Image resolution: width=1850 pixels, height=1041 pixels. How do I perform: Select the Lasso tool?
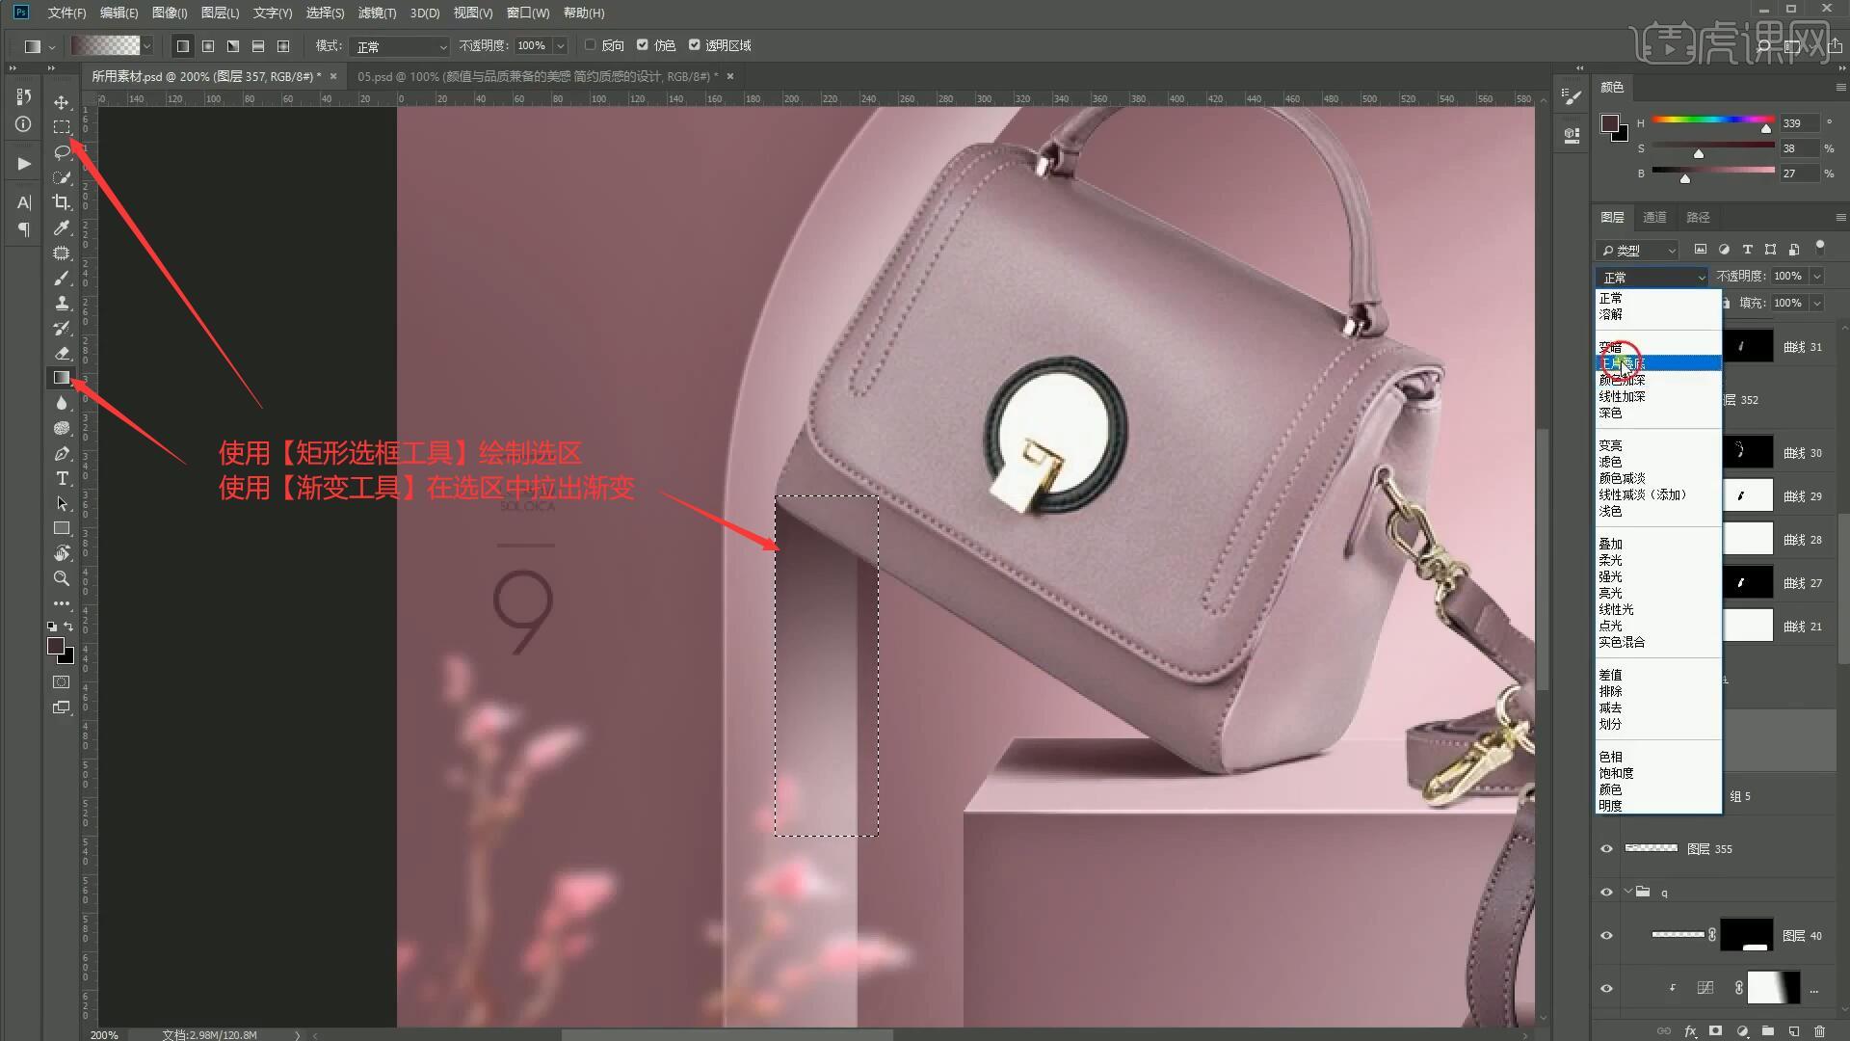coord(62,152)
